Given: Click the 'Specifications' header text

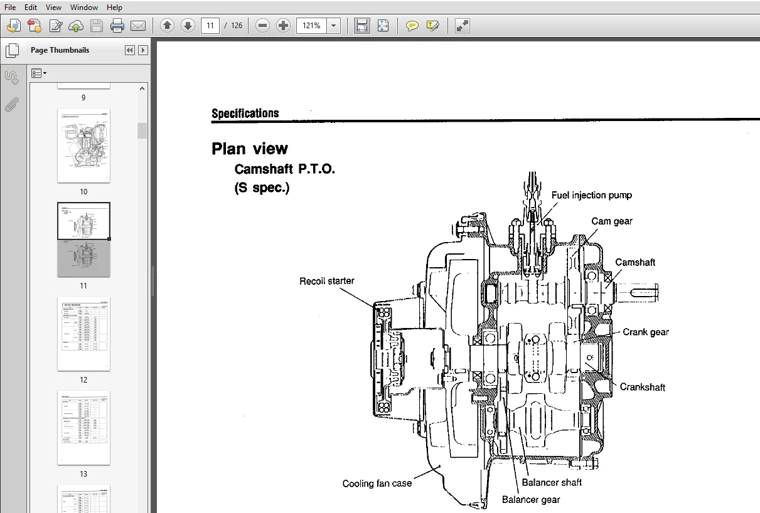Looking at the screenshot, I should pyautogui.click(x=245, y=114).
